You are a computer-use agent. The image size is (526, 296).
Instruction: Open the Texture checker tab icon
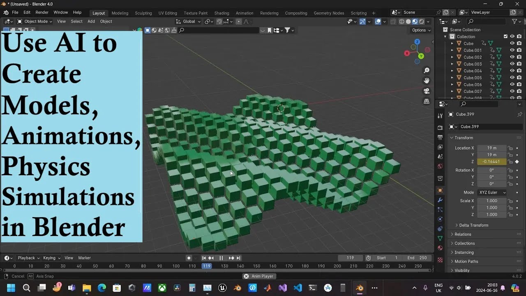pyautogui.click(x=440, y=260)
